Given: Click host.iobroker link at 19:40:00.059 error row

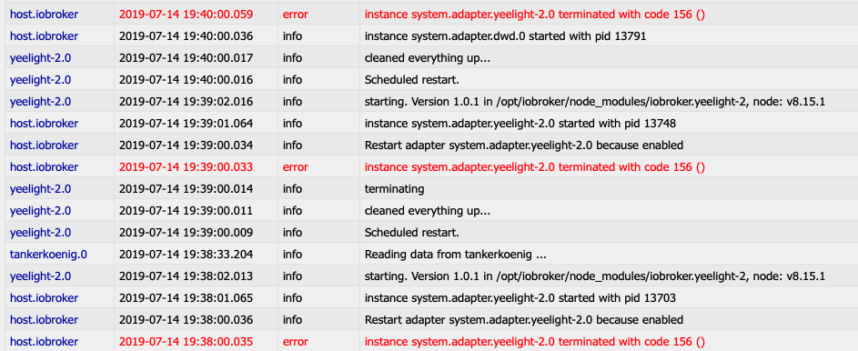Looking at the screenshot, I should click(44, 15).
